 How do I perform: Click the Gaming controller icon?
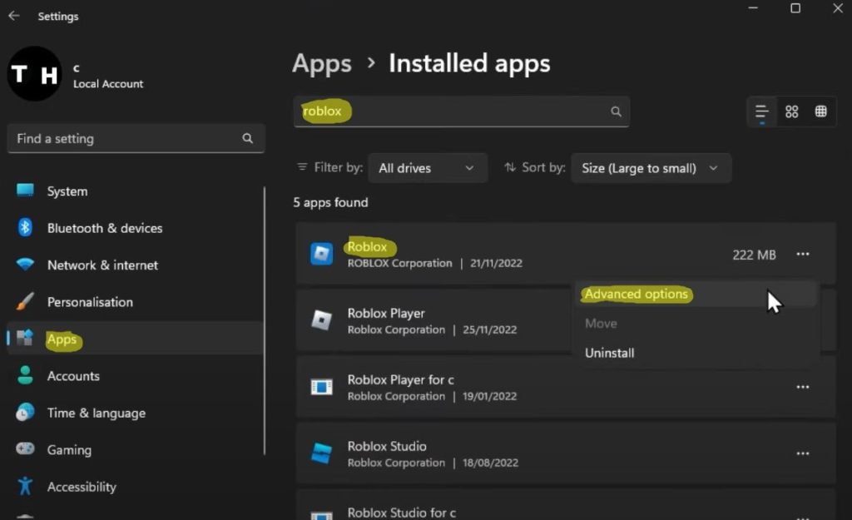(25, 448)
